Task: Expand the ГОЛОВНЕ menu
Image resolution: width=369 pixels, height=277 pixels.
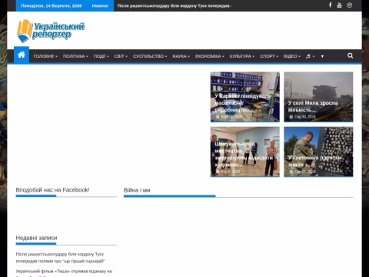Action: pos(45,56)
